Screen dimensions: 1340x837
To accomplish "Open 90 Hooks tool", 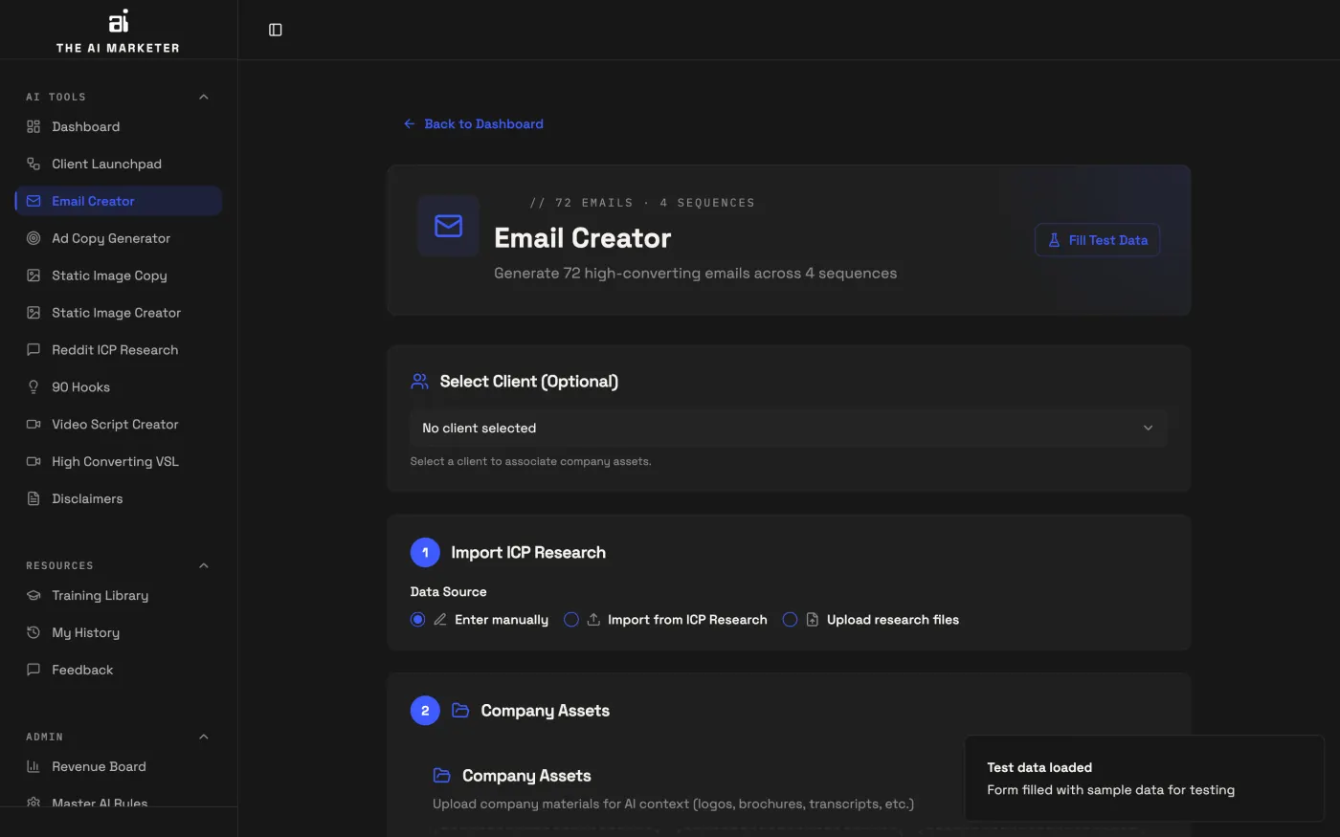I will [119, 387].
